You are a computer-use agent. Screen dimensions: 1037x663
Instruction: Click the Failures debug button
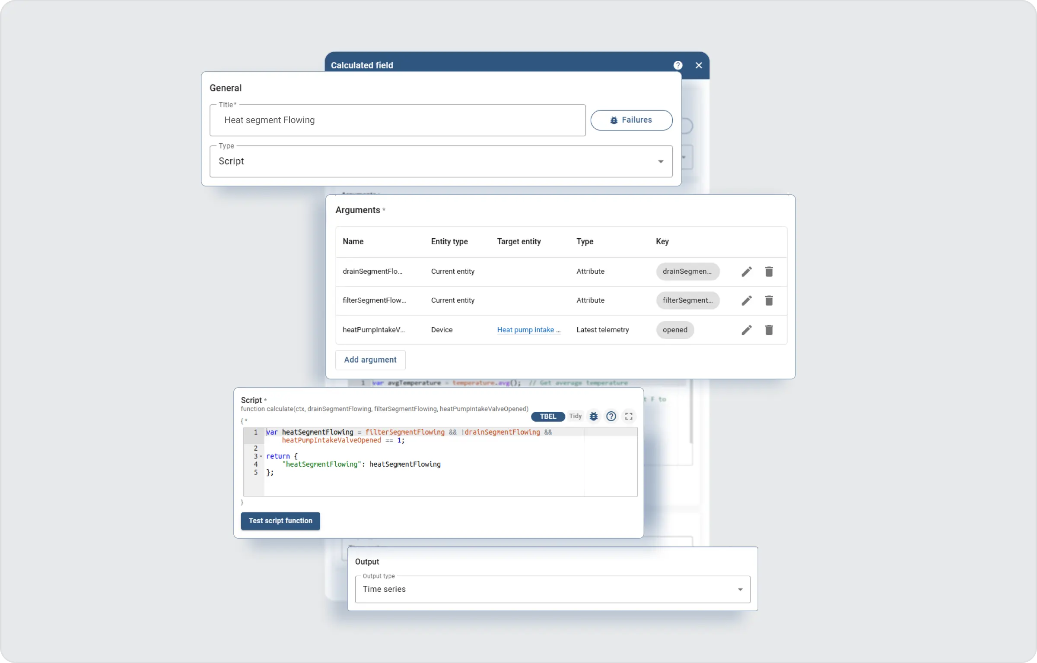click(x=631, y=120)
